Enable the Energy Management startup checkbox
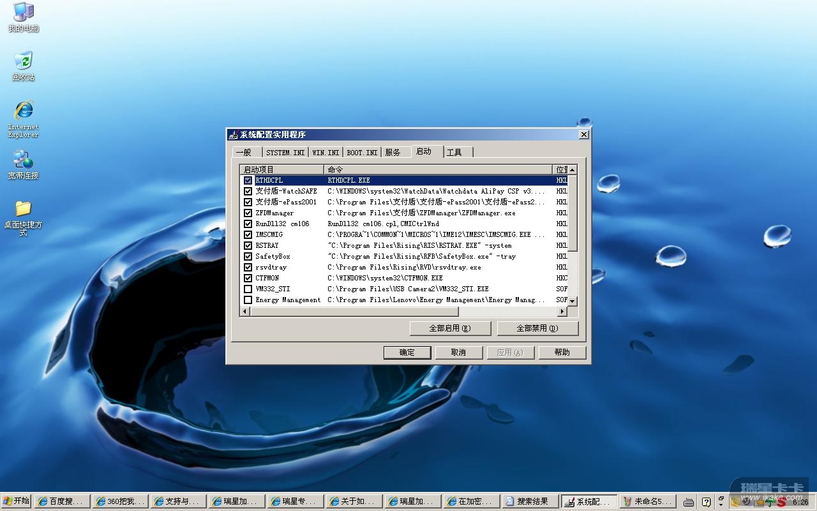The image size is (817, 511). [248, 300]
